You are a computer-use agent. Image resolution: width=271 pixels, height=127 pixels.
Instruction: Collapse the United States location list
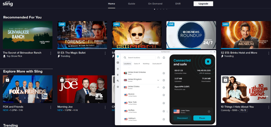[x=158, y=87]
